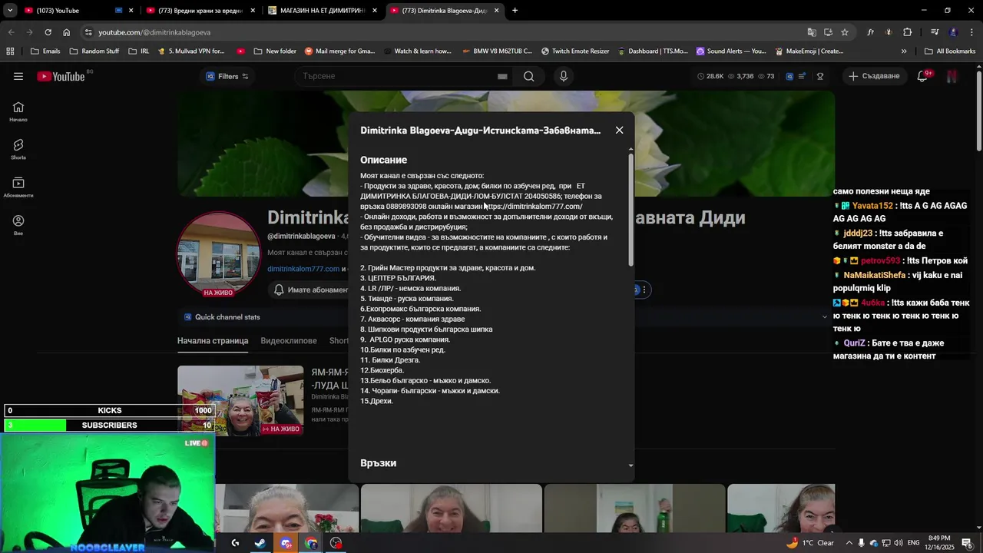Viewport: 983px width, 553px height.
Task: Click the text '5. Тианде - руска компания.'
Action: click(x=407, y=299)
